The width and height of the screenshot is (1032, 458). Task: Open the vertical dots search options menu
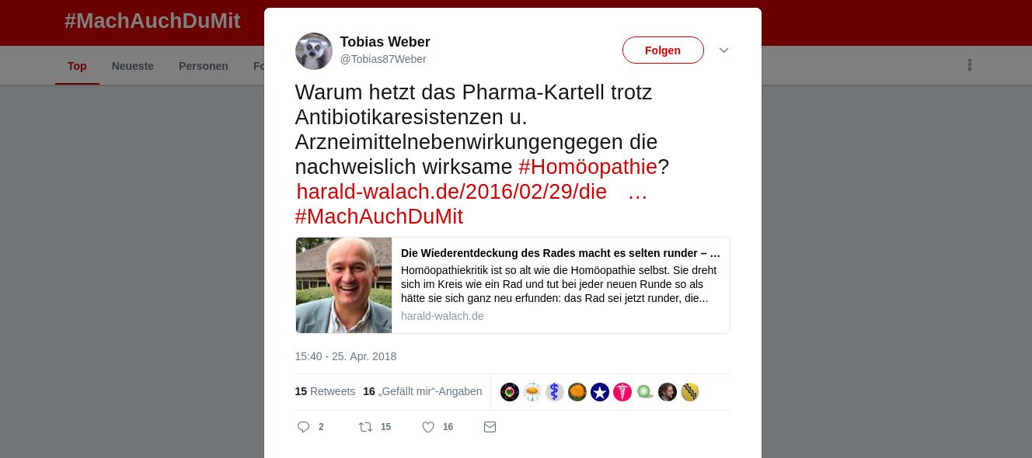pos(970,65)
